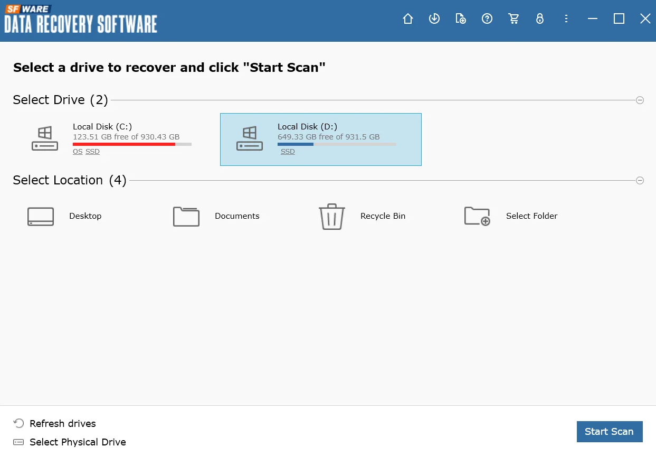Image resolution: width=656 pixels, height=456 pixels.
Task: Click the Select Folder plus icon
Action: 478,216
